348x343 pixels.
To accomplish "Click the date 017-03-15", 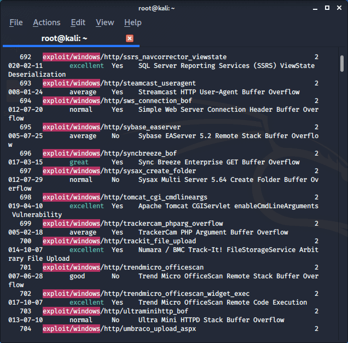I will tap(26, 162).
